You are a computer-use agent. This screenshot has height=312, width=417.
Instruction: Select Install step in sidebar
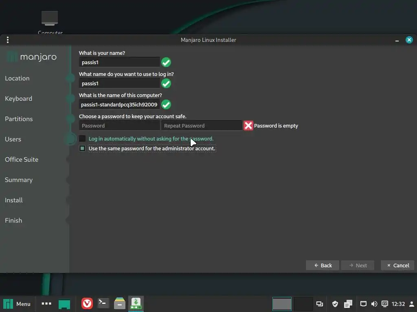[14, 200]
